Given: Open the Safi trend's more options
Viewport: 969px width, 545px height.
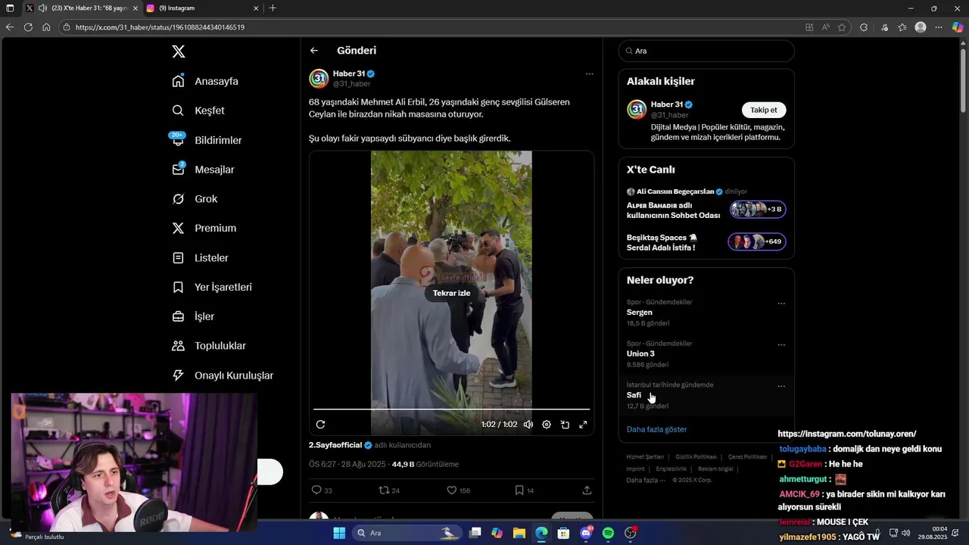Looking at the screenshot, I should pyautogui.click(x=781, y=387).
